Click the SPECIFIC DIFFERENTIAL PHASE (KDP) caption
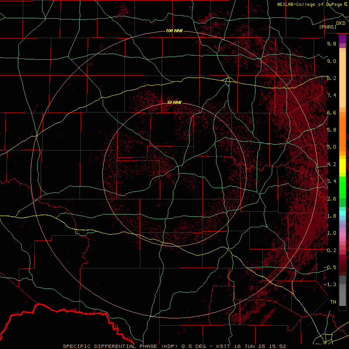This screenshot has width=349, height=349. click(x=121, y=346)
